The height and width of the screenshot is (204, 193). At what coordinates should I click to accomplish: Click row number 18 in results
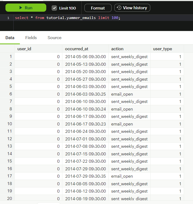point(10,184)
